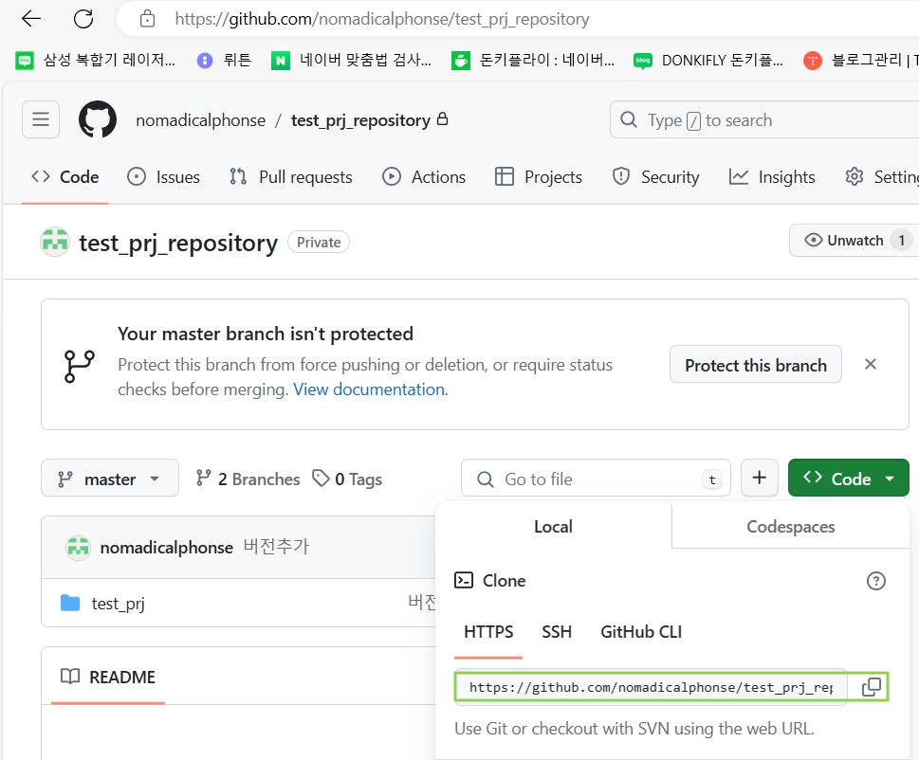Choose the GitHub CLI clone option

point(640,632)
